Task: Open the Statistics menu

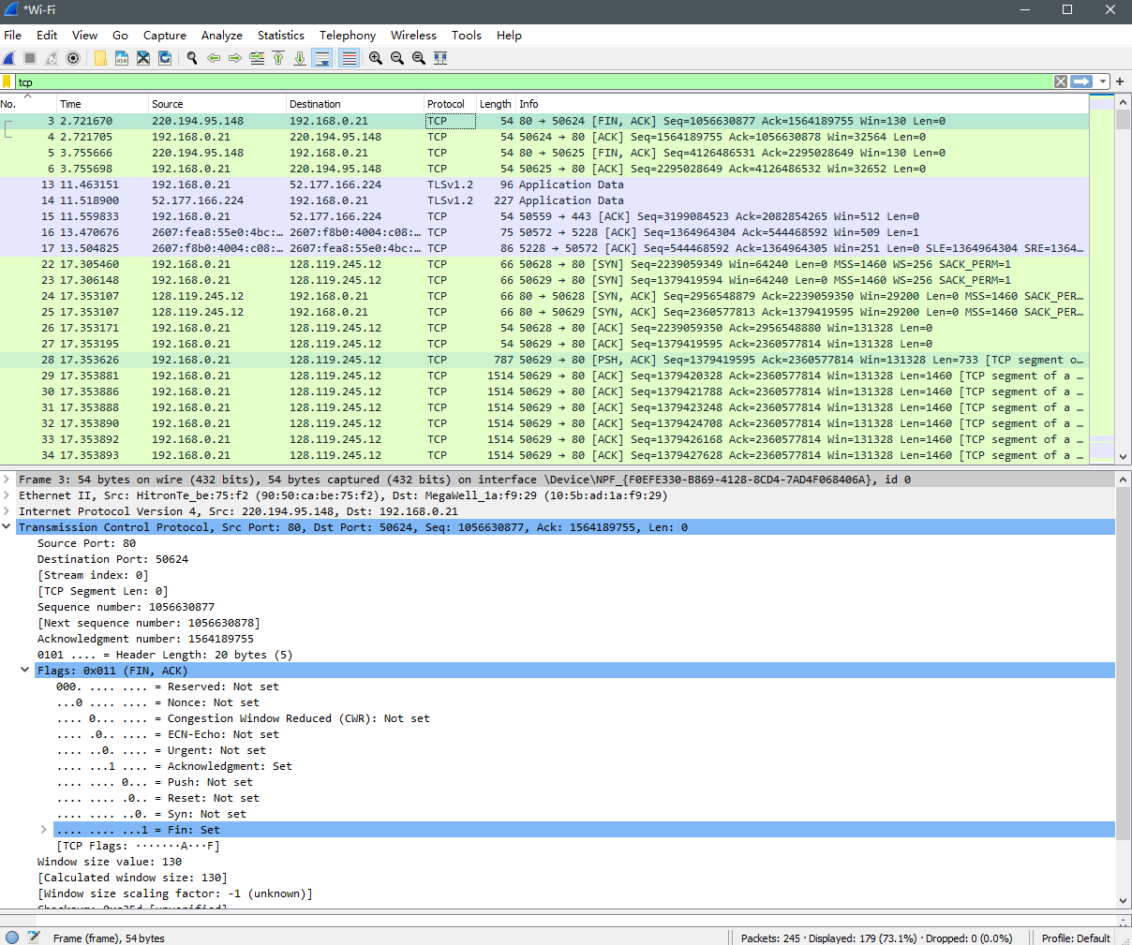Action: click(280, 35)
